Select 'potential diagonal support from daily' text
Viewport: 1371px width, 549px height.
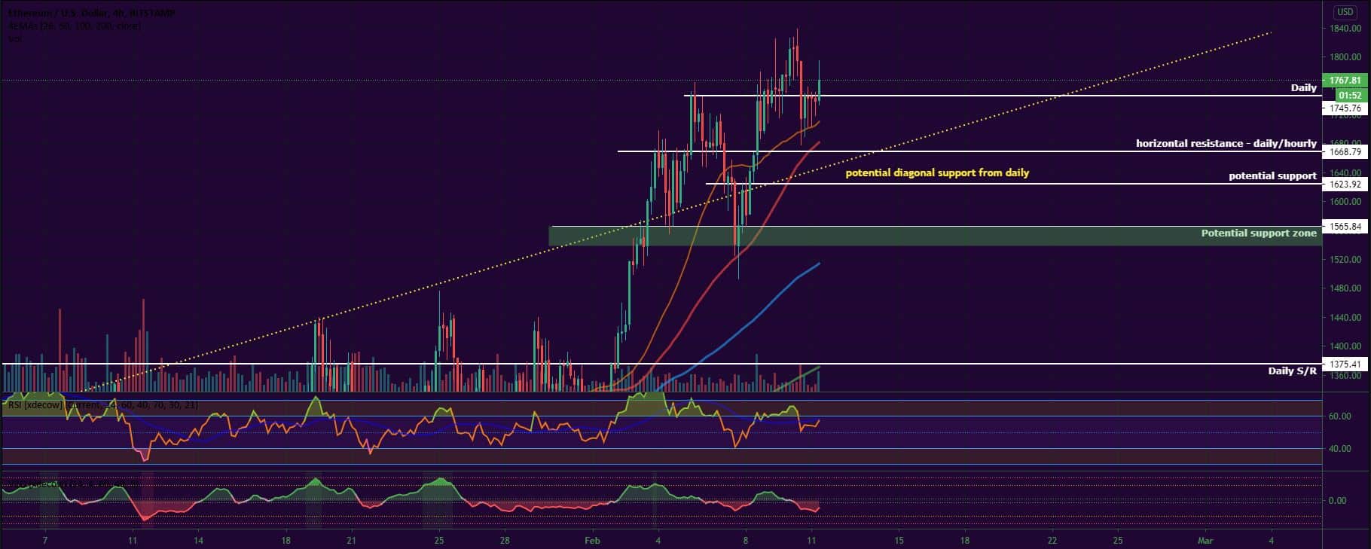pyautogui.click(x=937, y=173)
